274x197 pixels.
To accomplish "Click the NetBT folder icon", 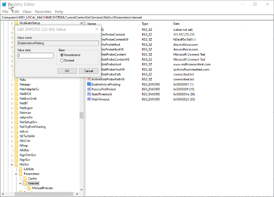I will (x=16, y=103).
